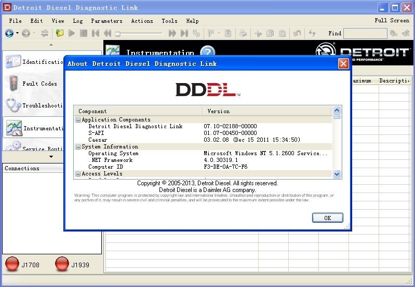Select the S-API component row
The image size is (415, 287).
coord(203,133)
